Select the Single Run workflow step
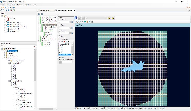Viewport: 191px width, 111px height. click(x=48, y=35)
